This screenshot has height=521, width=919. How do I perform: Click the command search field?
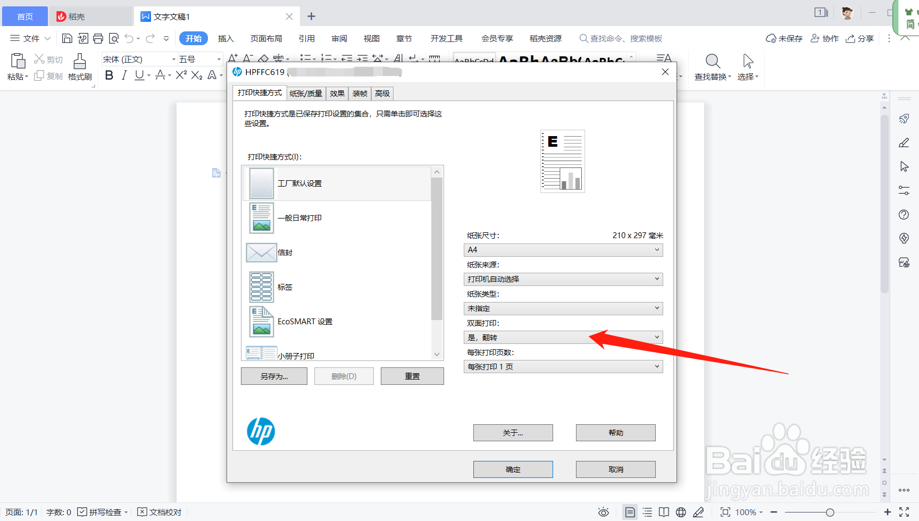[621, 38]
